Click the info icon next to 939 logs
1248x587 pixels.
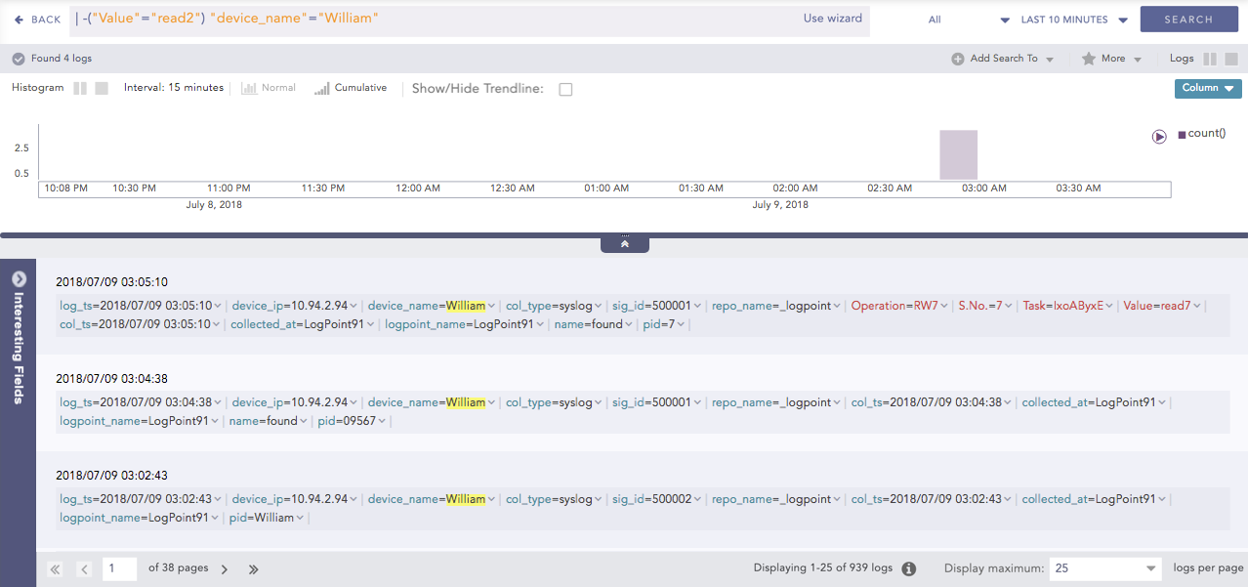click(x=908, y=568)
